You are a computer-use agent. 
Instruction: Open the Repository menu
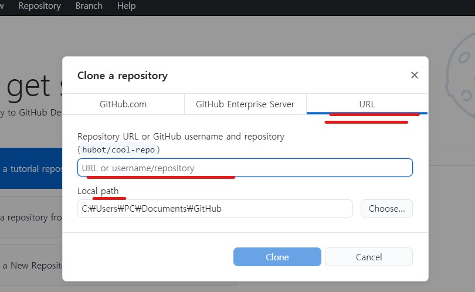coord(40,6)
